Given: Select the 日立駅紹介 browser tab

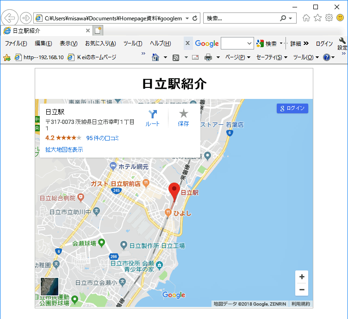Looking at the screenshot, I should coord(47,31).
